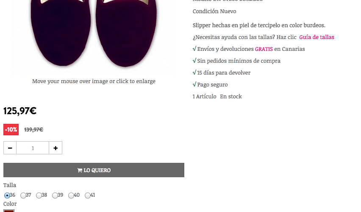This screenshot has width=361, height=212.
Task: Select size 38 radio button
Action: tap(39, 195)
